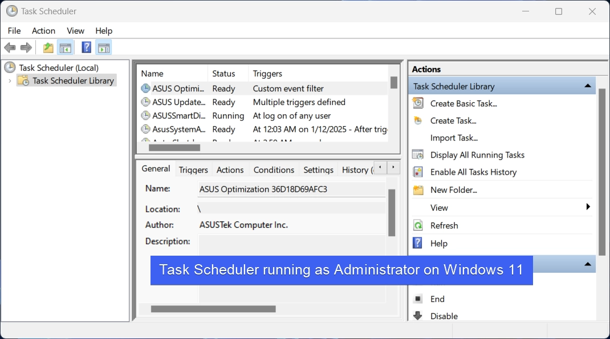This screenshot has height=339, width=610.
Task: Switch to the General tab
Action: tap(156, 169)
